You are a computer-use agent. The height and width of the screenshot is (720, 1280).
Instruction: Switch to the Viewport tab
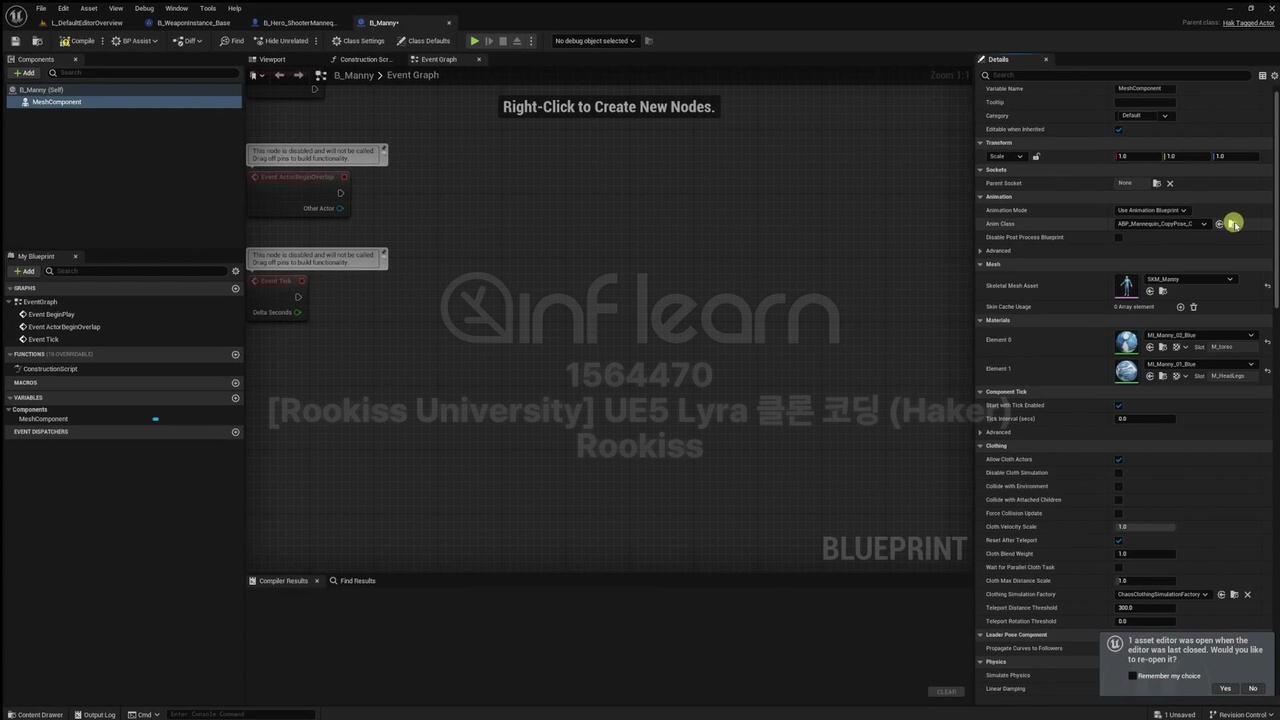click(x=272, y=59)
